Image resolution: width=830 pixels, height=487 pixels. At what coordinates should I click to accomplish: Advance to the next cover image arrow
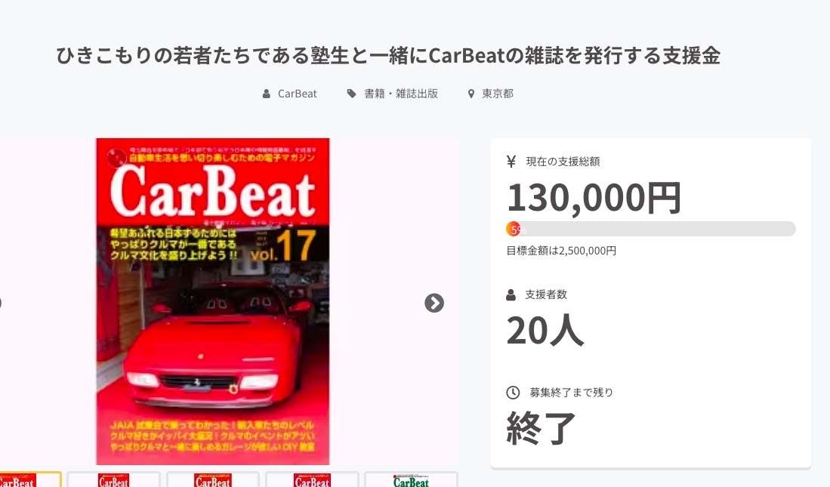pyautogui.click(x=434, y=303)
